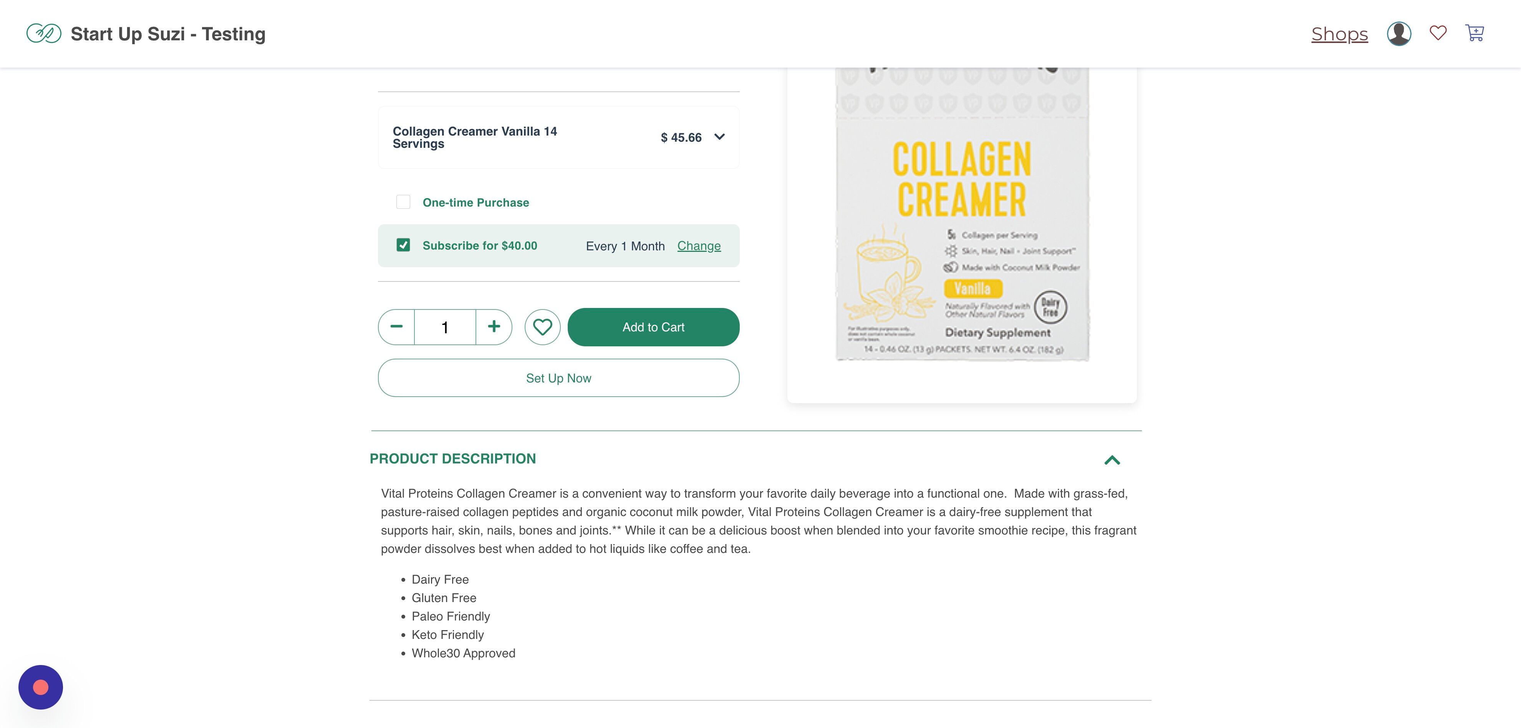Viewport: 1521px width, 728px height.
Task: Open the Shops menu link
Action: pos(1340,34)
